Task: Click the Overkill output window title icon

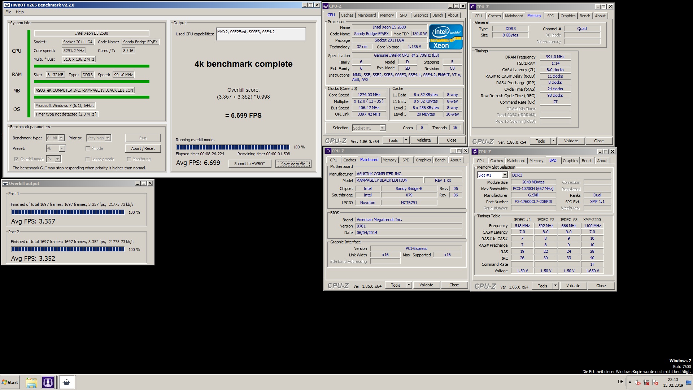Action: point(5,183)
